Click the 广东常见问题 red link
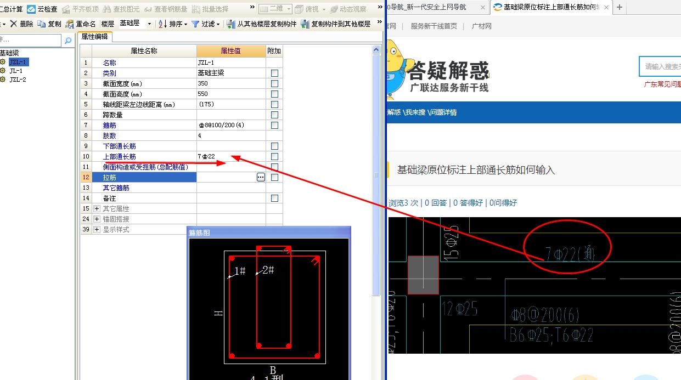The width and height of the screenshot is (681, 380). (662, 84)
